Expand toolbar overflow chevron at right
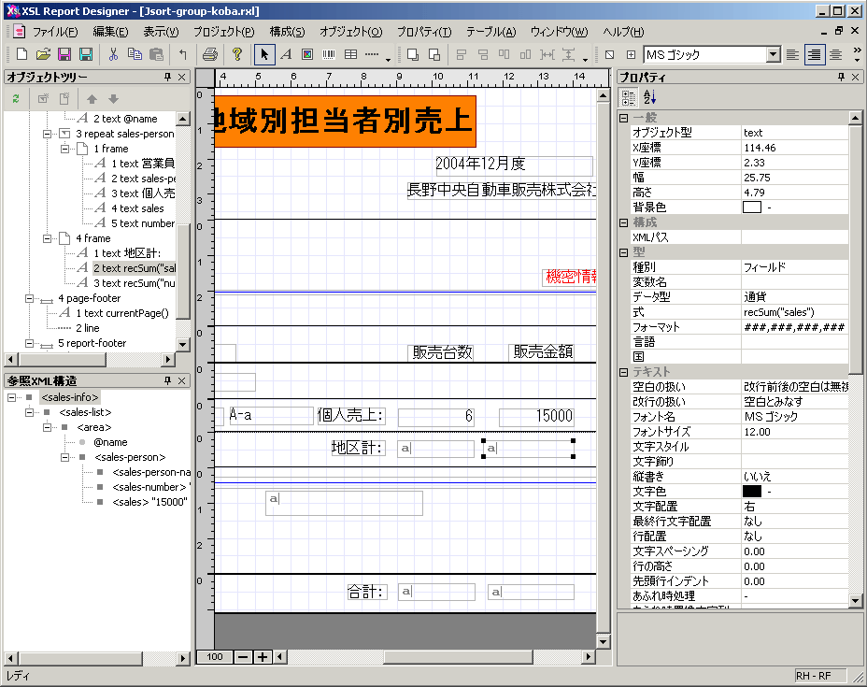The image size is (867, 687). pos(857,50)
